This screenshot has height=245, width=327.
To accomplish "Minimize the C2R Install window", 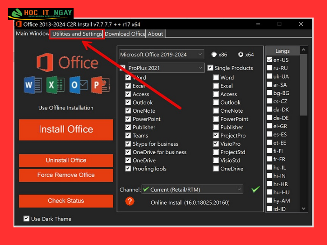I will (258, 24).
